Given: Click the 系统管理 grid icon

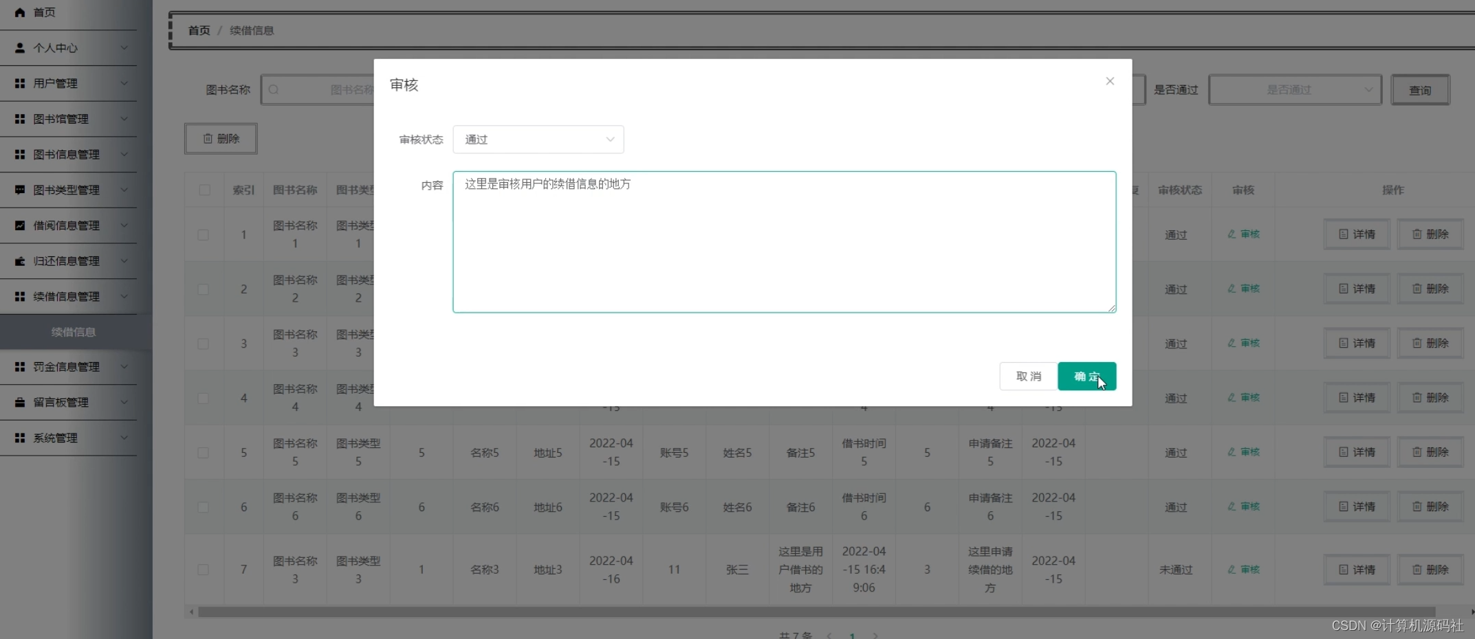Looking at the screenshot, I should tap(20, 438).
